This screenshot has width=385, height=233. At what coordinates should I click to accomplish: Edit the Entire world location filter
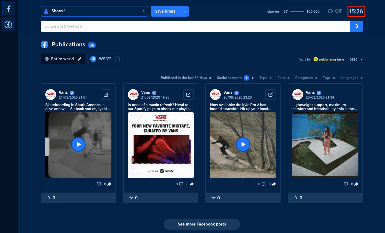pos(80,59)
